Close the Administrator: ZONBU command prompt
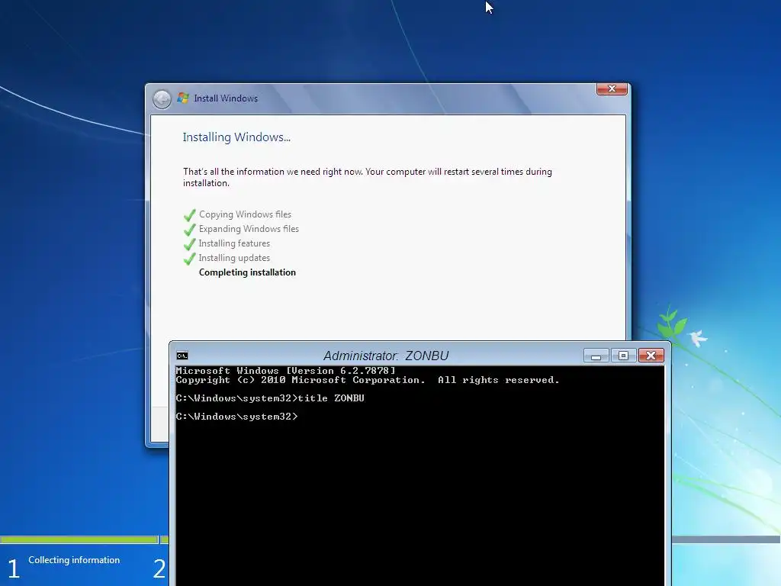The width and height of the screenshot is (781, 586). pyautogui.click(x=651, y=356)
